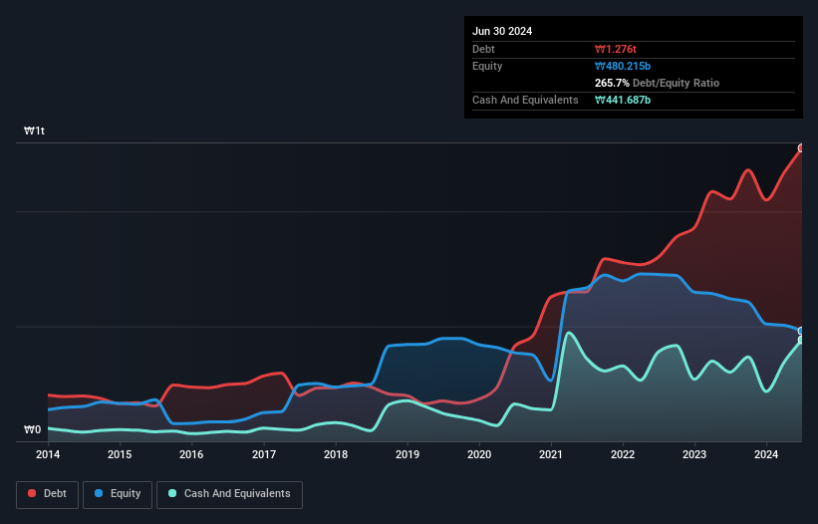
Task: Click the 2017 x-axis label
Action: coord(264,454)
